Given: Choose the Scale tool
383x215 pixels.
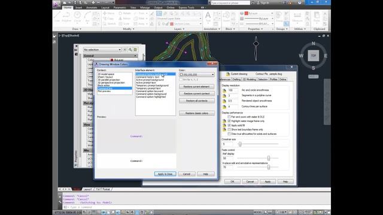Looking at the screenshot, I should 124,24.
